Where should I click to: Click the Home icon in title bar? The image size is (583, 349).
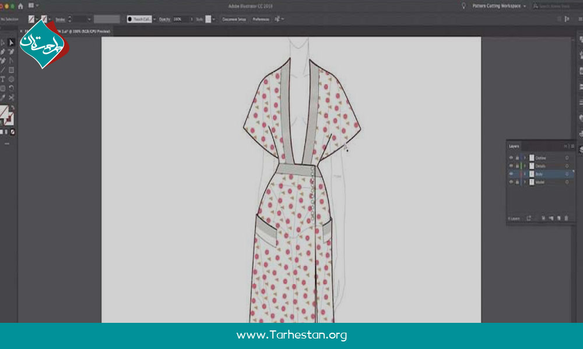pos(20,6)
